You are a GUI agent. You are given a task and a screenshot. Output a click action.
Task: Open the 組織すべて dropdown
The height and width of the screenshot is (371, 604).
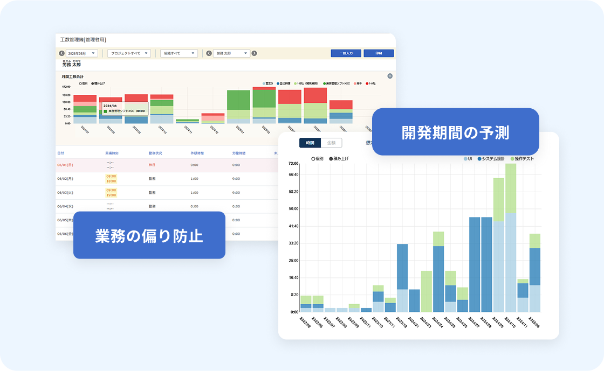pos(179,53)
